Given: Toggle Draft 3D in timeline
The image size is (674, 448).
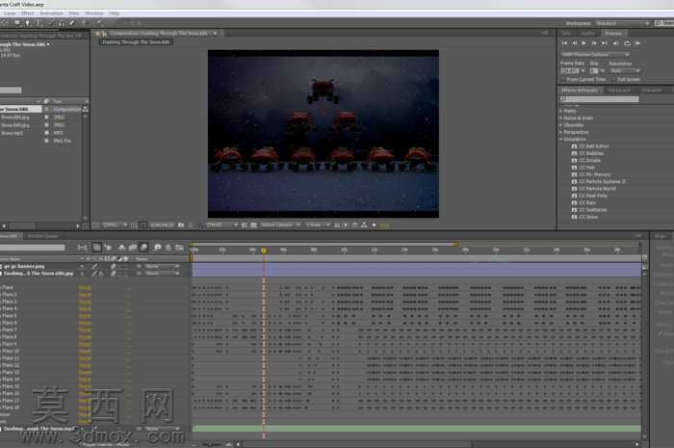Looking at the screenshot, I should [108, 248].
